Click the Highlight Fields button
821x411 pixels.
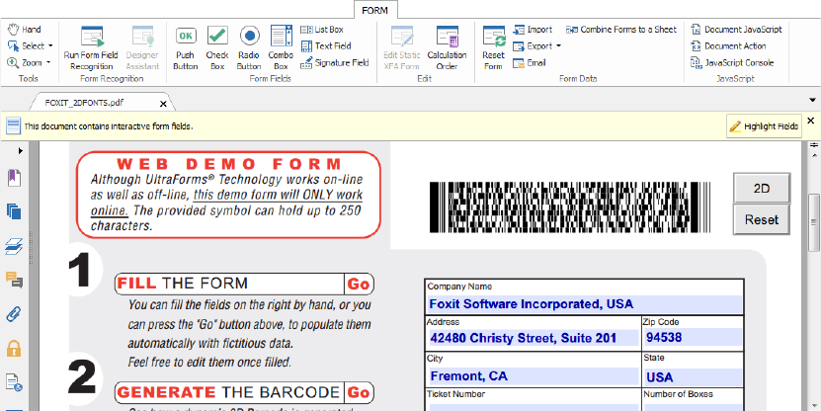tap(764, 126)
